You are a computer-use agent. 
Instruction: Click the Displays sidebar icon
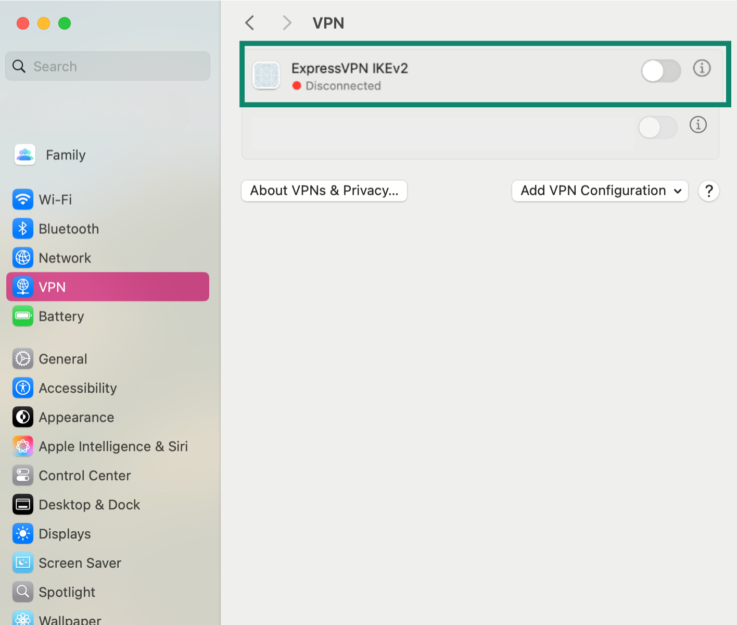(x=22, y=533)
